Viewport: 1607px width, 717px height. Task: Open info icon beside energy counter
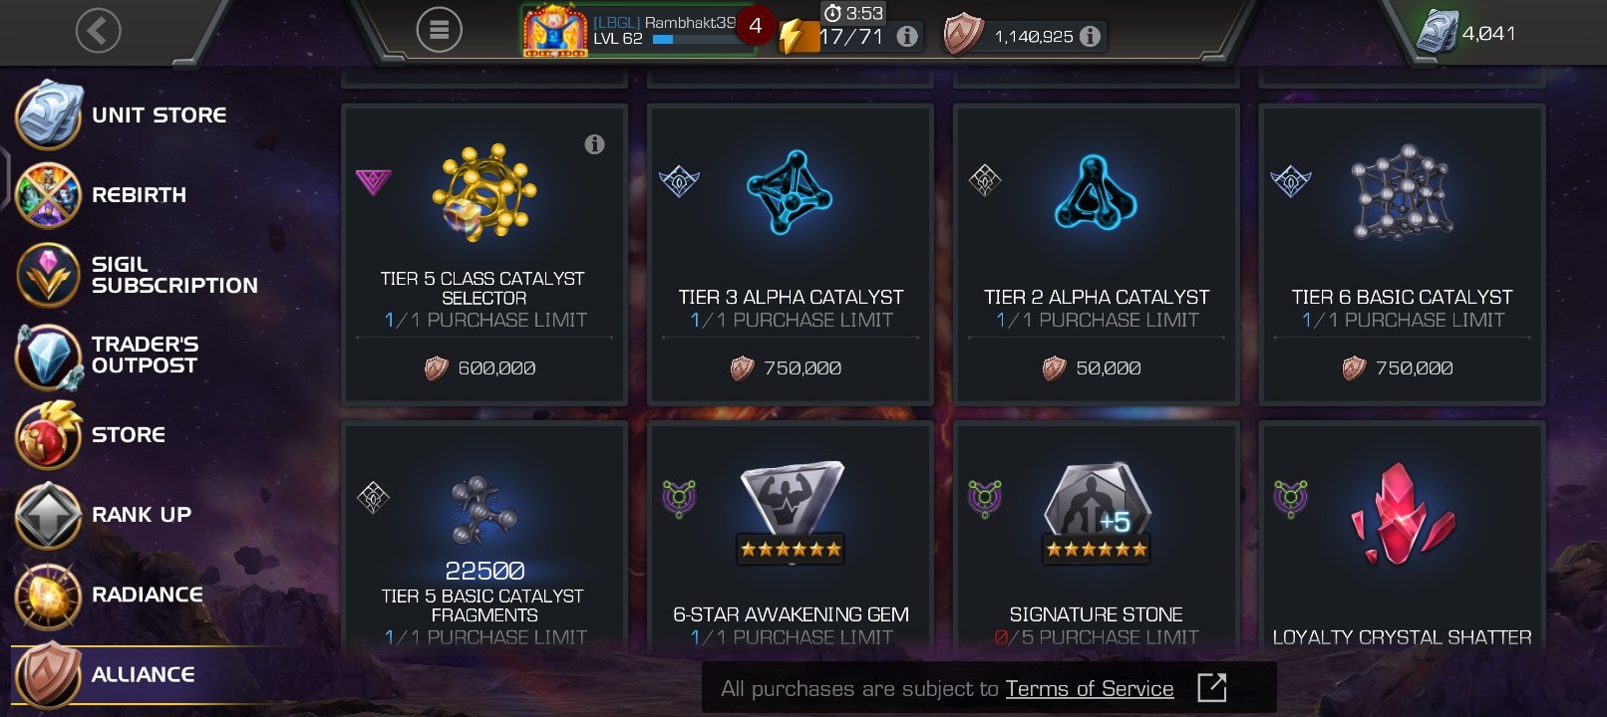tap(907, 37)
